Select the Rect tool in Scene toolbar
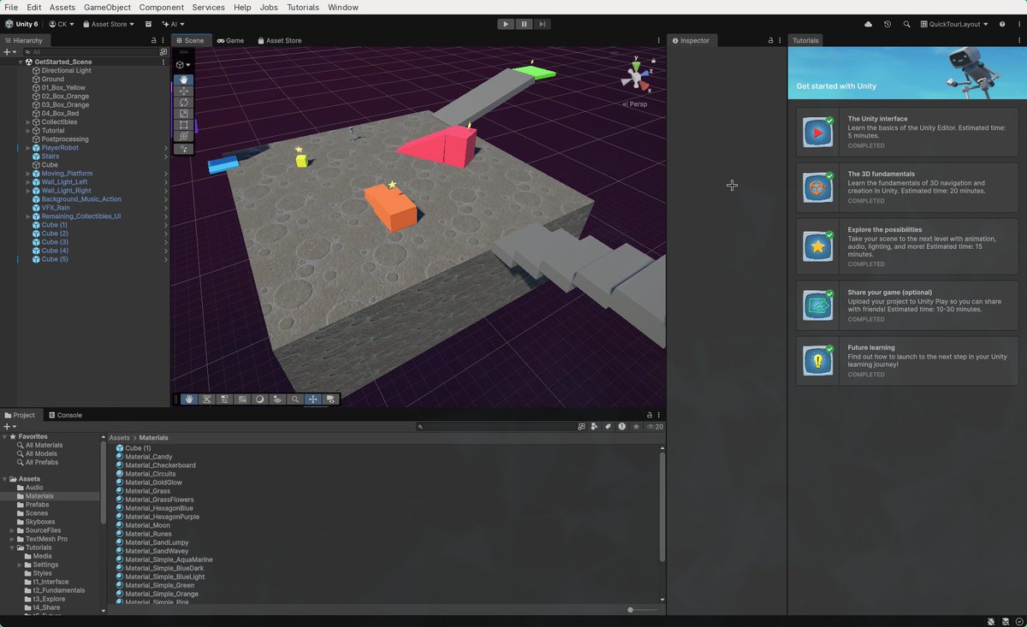 point(183,125)
